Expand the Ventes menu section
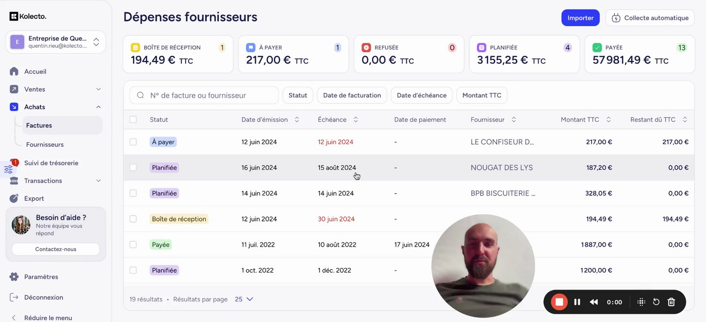The height and width of the screenshot is (322, 706). pos(98,89)
